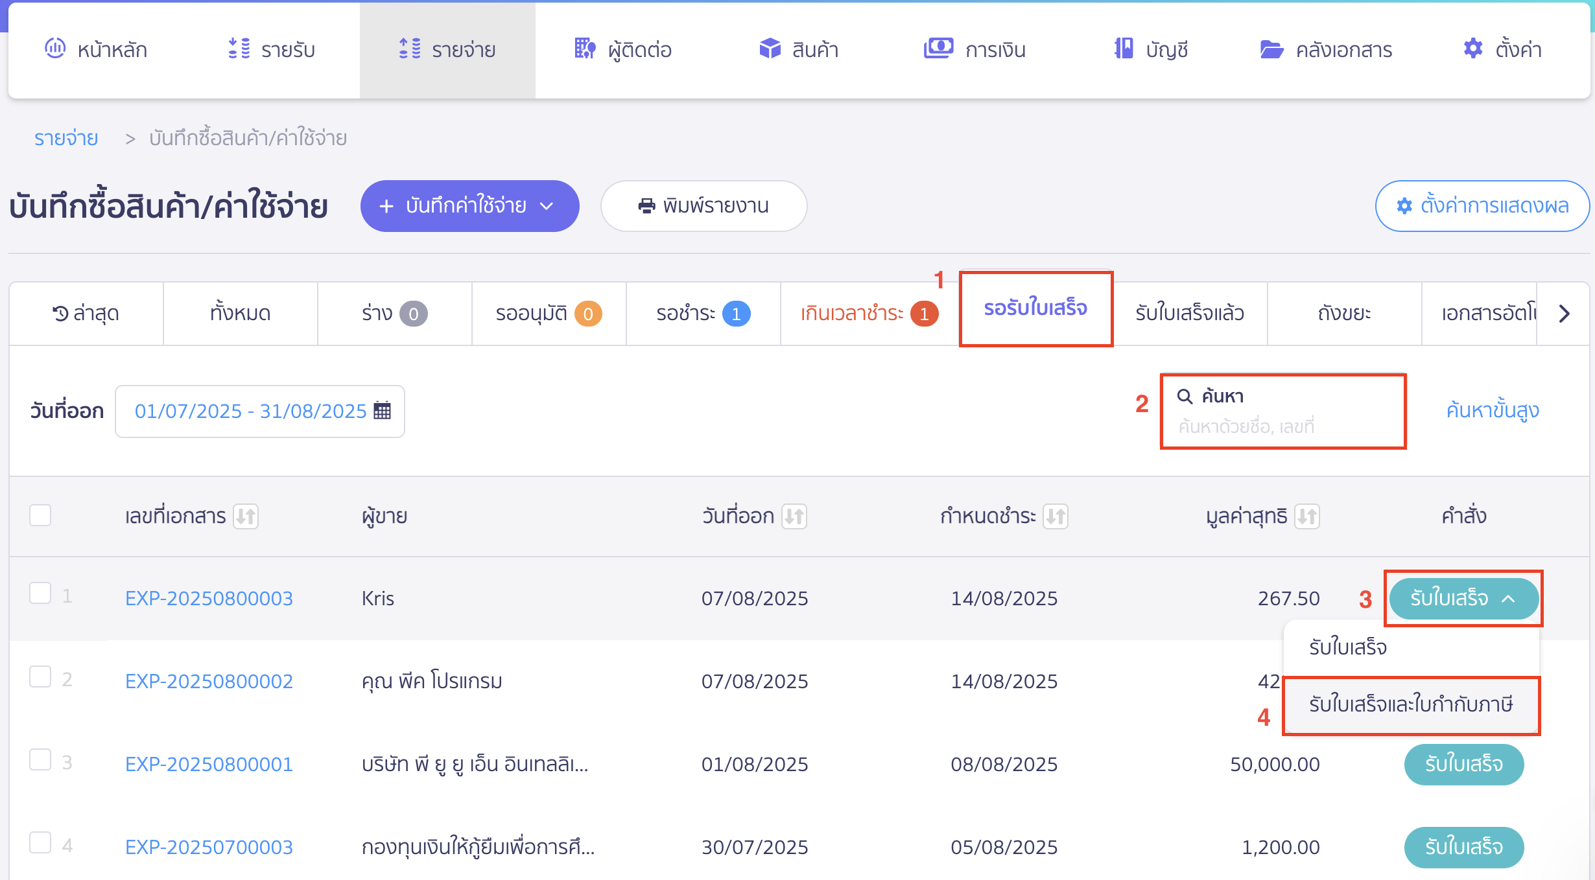The image size is (1595, 880).
Task: Open document EXP-20250700003
Action: pyautogui.click(x=209, y=847)
